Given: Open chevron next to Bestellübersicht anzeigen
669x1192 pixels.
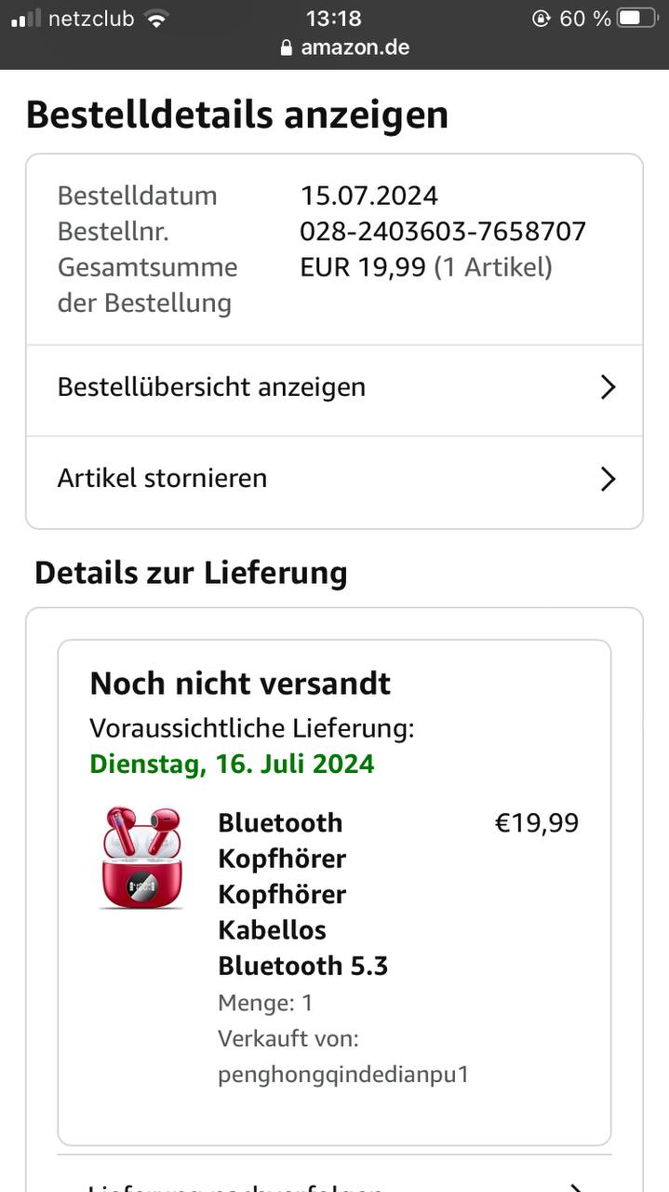Looking at the screenshot, I should coord(608,387).
